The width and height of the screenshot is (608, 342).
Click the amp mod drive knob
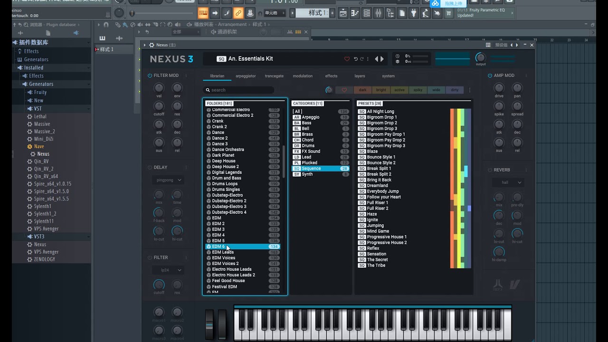click(x=499, y=88)
